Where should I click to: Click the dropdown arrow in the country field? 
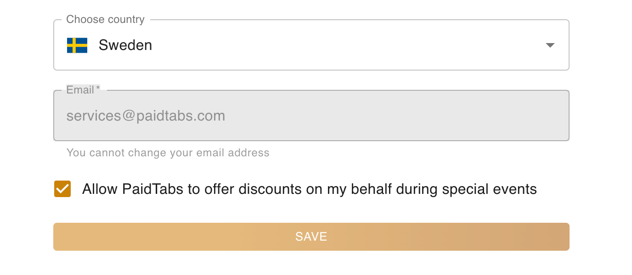coord(550,45)
